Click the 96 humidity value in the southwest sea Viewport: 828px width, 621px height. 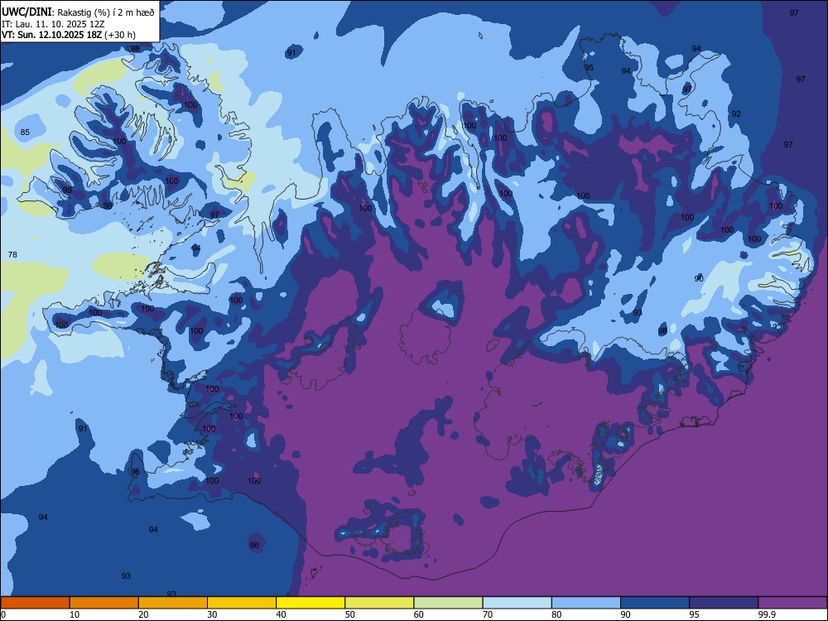click(x=254, y=545)
